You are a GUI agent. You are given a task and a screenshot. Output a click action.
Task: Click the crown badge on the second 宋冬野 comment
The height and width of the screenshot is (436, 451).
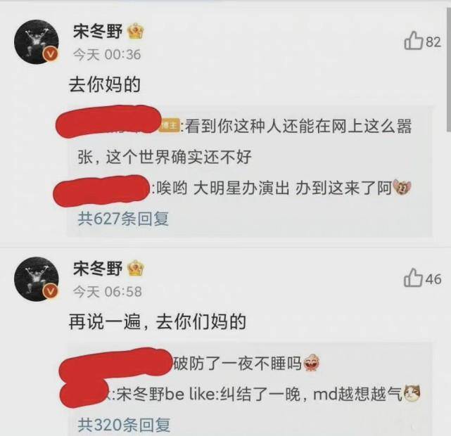point(136,268)
